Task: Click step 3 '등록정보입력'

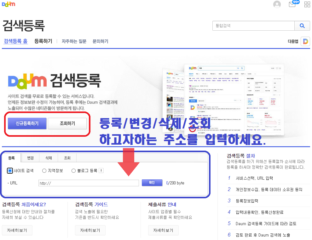Action: (247, 201)
